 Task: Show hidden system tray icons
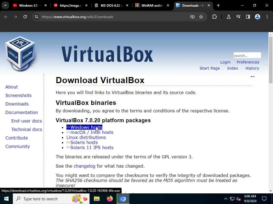point(226,199)
